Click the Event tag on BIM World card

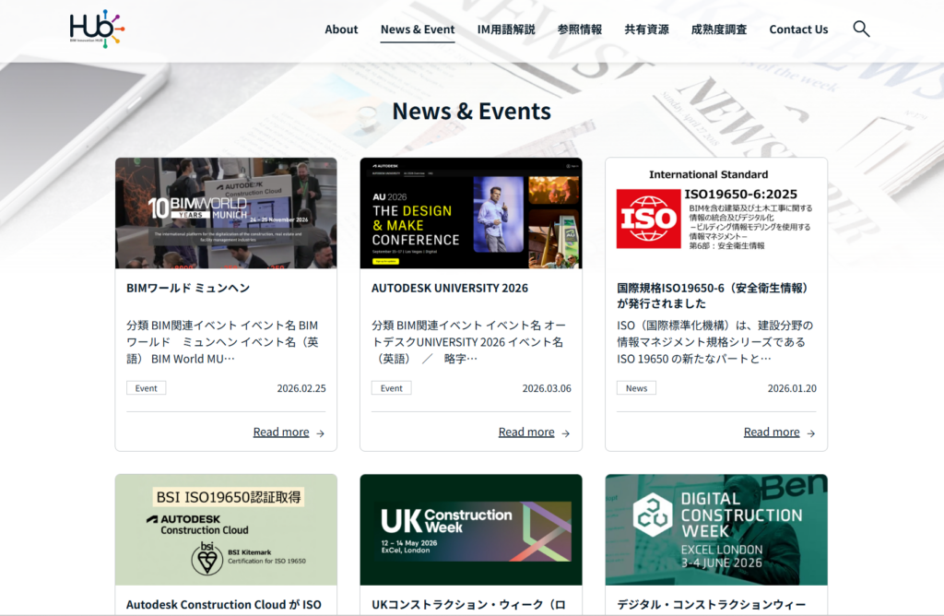[x=147, y=388]
